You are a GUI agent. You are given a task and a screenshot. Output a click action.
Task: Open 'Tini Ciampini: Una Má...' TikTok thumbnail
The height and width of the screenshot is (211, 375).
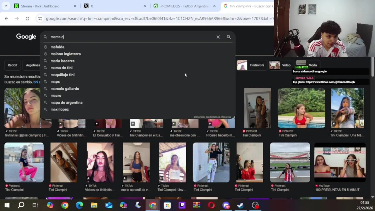[x=347, y=108]
